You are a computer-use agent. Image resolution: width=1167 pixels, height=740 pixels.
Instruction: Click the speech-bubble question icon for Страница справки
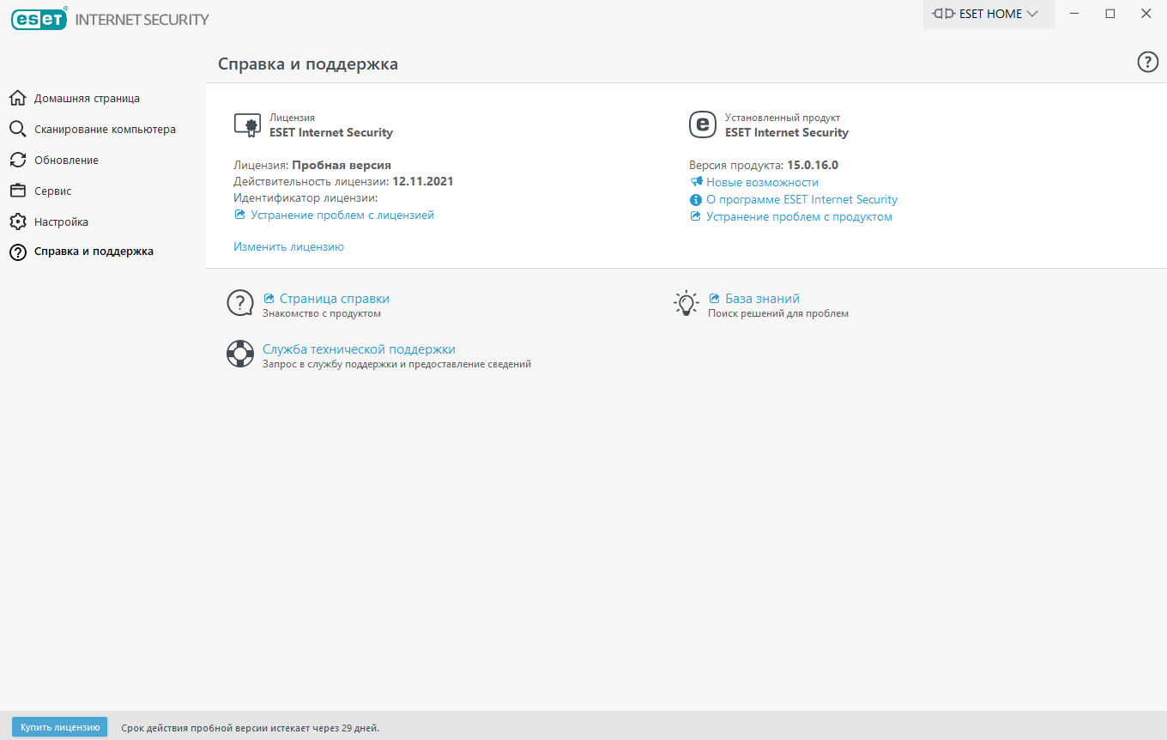[x=240, y=303]
